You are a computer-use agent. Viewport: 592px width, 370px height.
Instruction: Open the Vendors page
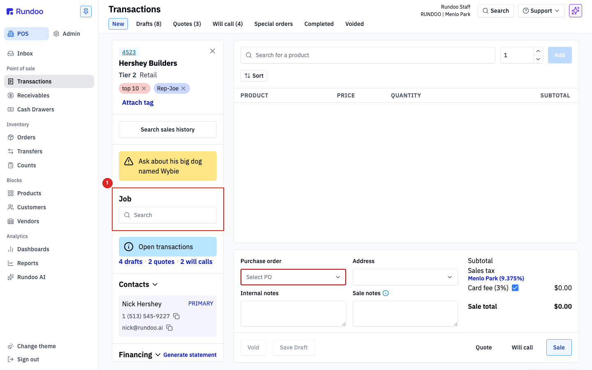coord(49,221)
